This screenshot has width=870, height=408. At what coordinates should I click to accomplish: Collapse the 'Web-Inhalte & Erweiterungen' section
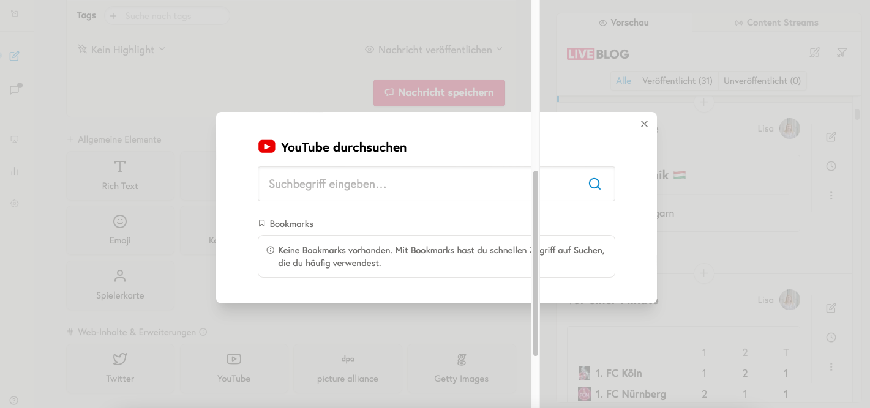[131, 332]
